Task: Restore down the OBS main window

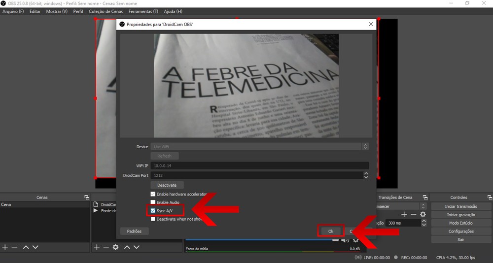Action: coord(467,3)
